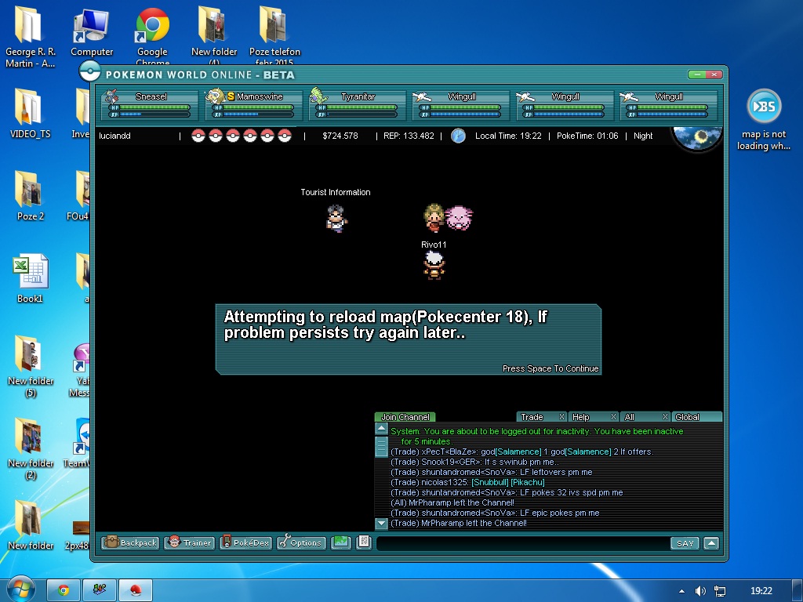
Task: Select Tyranitar party slot
Action: pos(357,105)
